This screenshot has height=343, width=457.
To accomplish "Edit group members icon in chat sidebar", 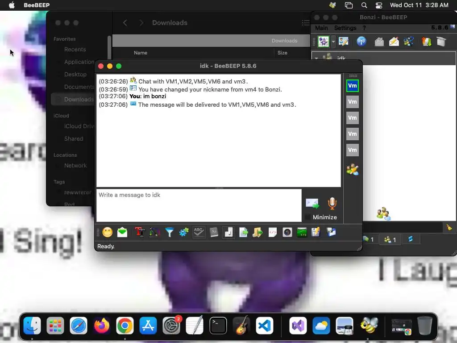I will 353,170.
